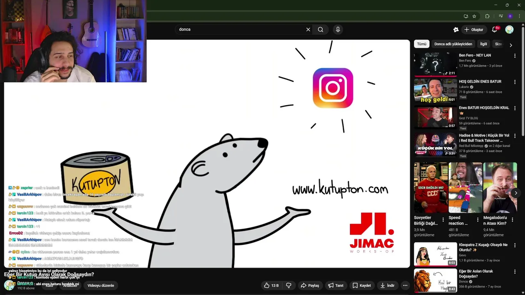Like the video with thumbs up 13 B

pos(271,286)
